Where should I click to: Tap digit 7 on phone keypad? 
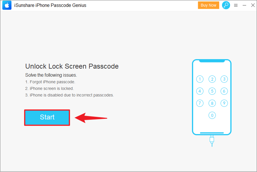200,103
